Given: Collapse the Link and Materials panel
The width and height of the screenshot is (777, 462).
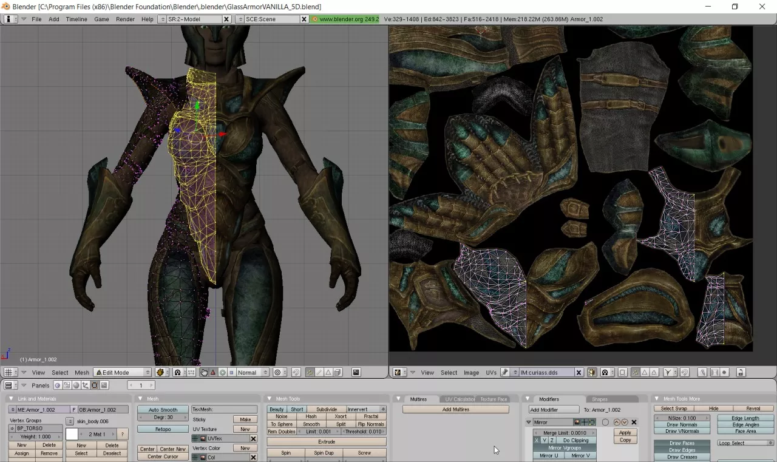Looking at the screenshot, I should point(11,399).
